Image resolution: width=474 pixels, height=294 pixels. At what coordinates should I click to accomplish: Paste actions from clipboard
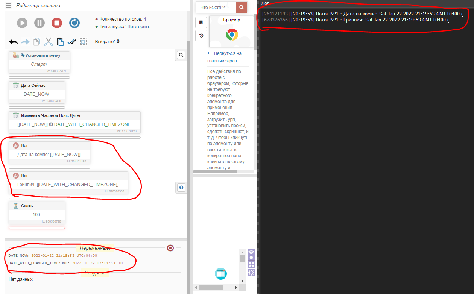coord(60,42)
